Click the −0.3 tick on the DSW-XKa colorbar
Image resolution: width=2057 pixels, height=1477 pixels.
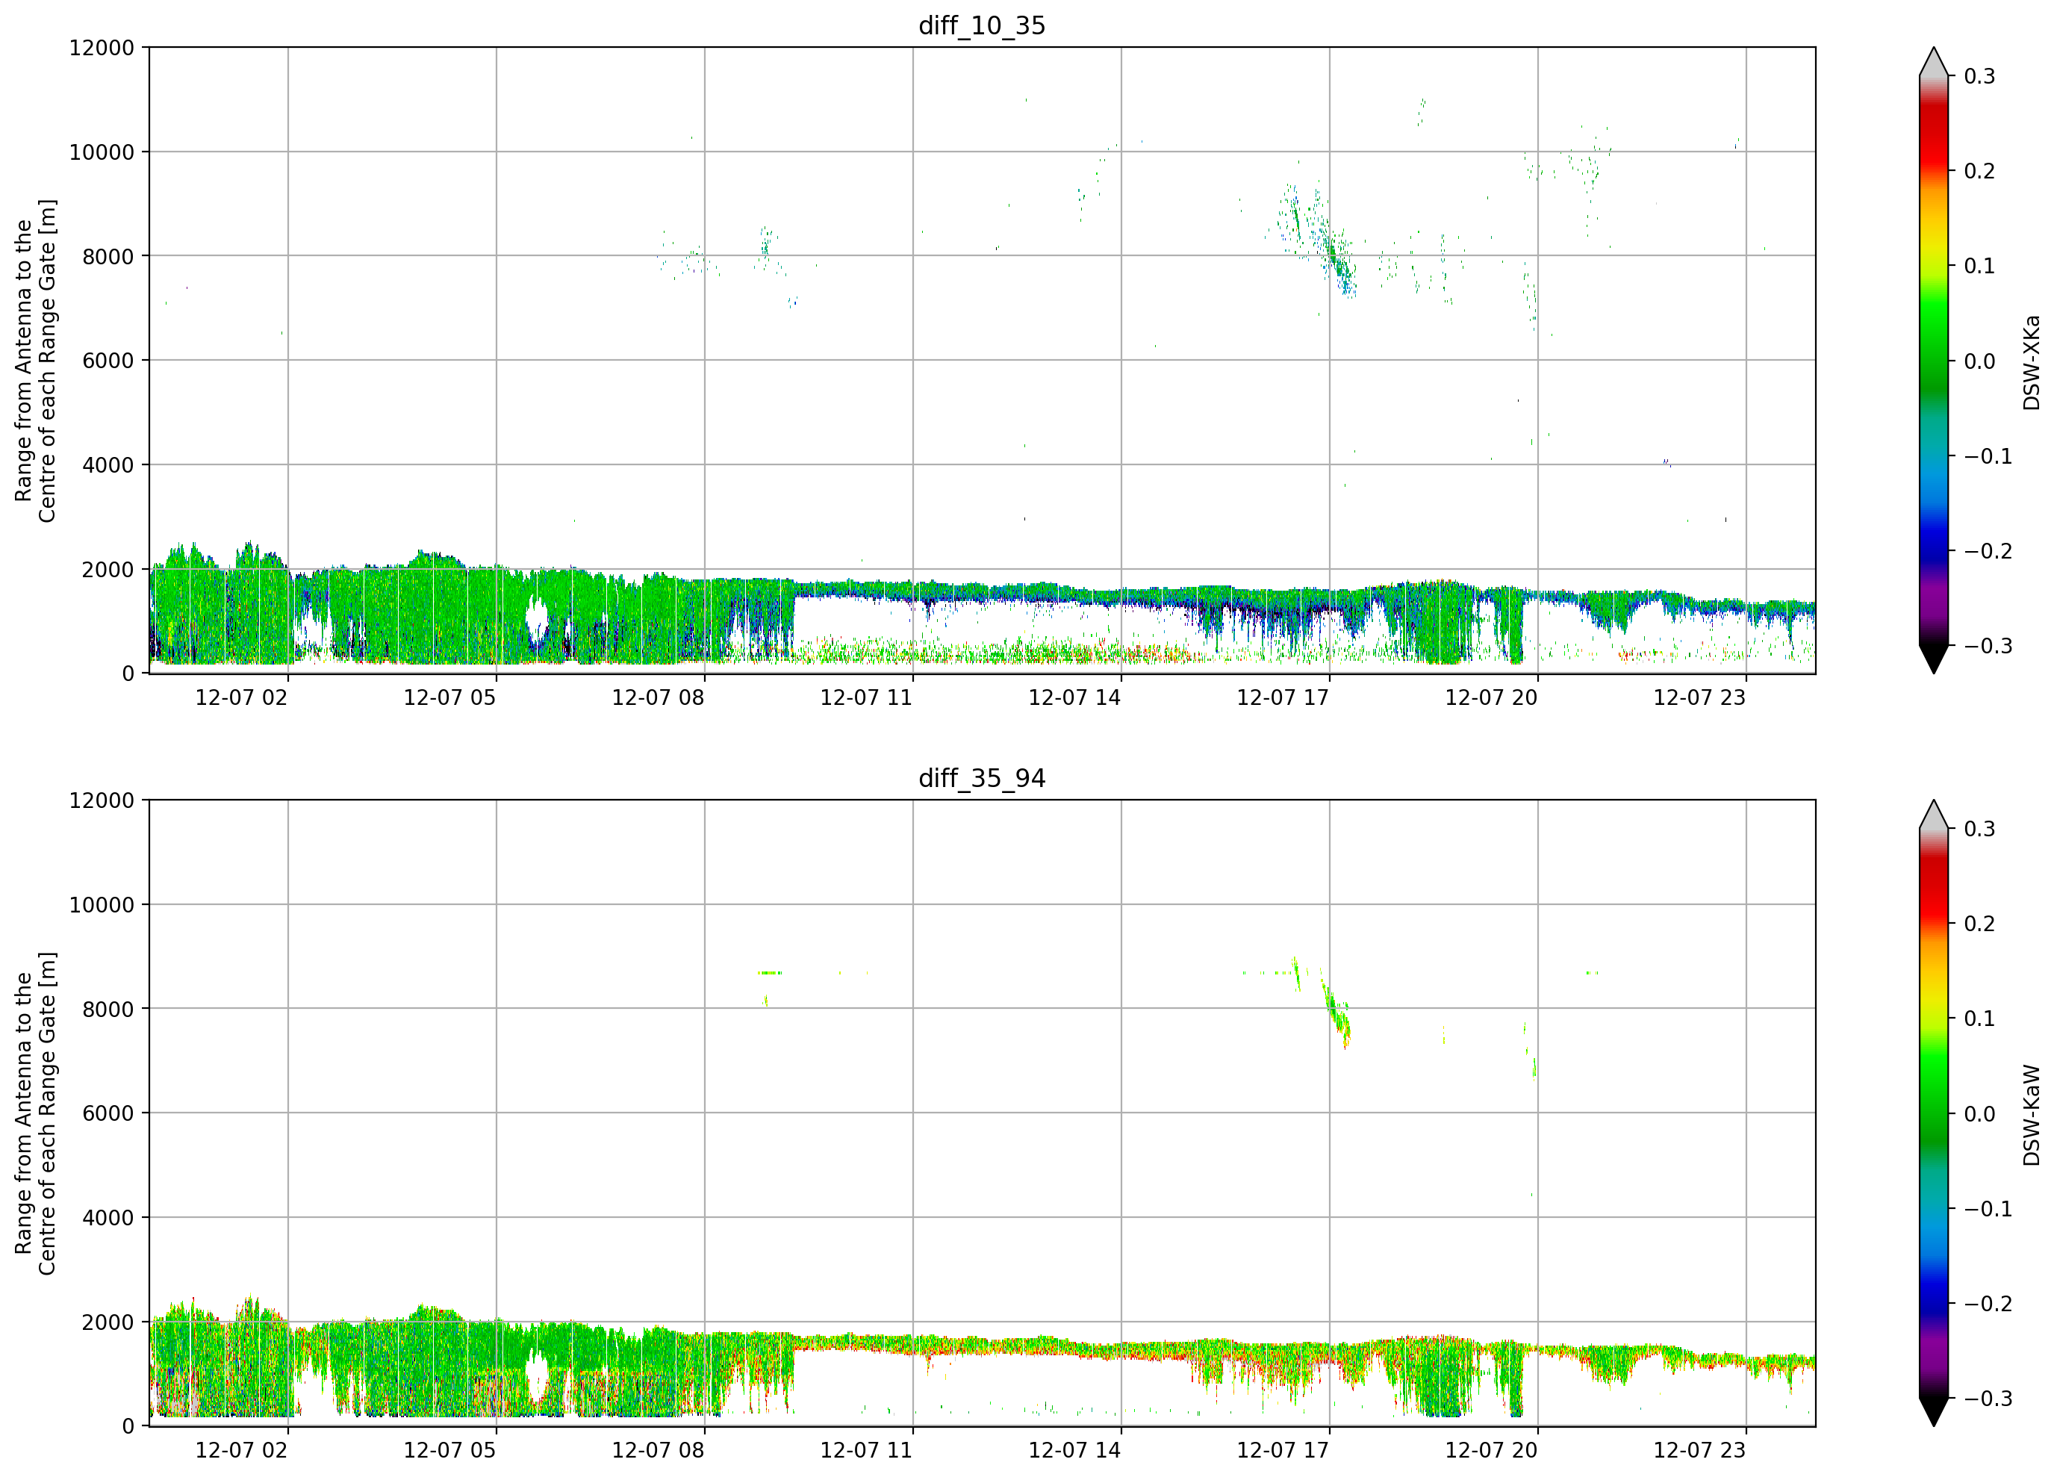[1988, 646]
